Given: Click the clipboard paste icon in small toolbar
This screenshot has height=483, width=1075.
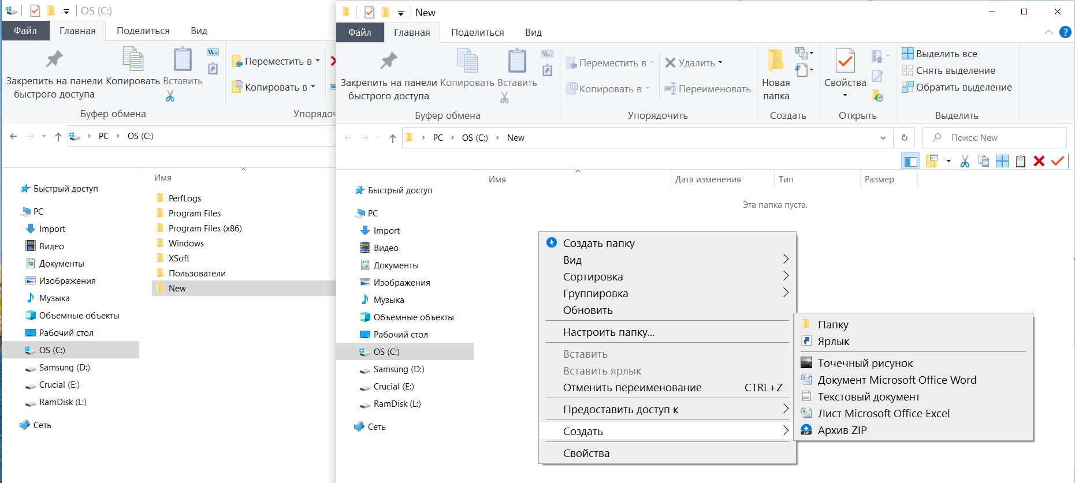Looking at the screenshot, I should (x=1021, y=162).
